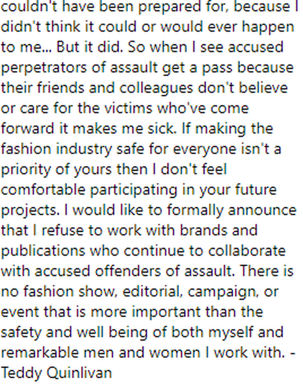The height and width of the screenshot is (387, 303).
Task: Click the word "important"
Action: [x=166, y=312]
